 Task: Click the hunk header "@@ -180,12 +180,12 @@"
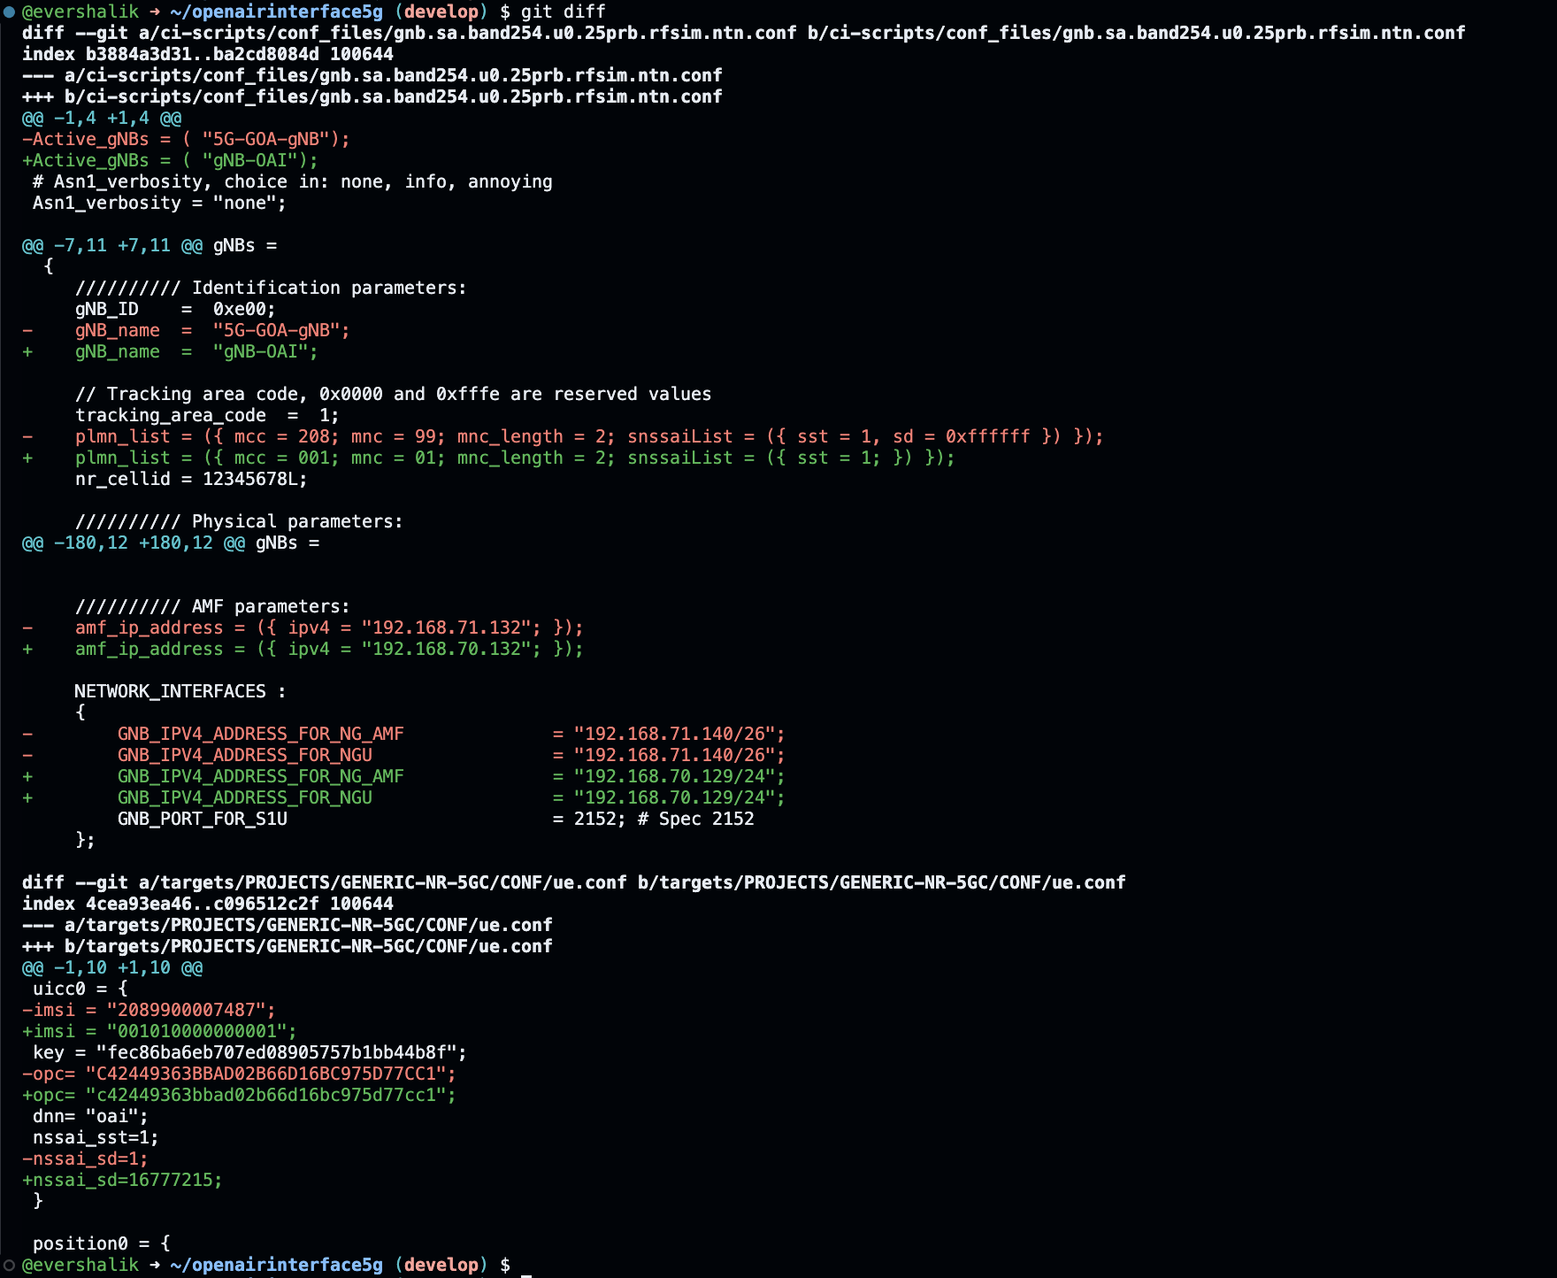[134, 543]
